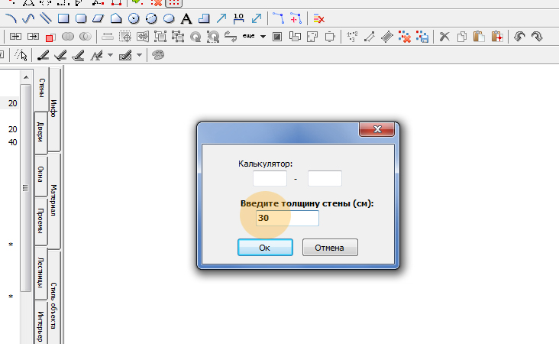The width and height of the screenshot is (559, 344).
Task: Select the text tool letter A icon
Action: 186,18
